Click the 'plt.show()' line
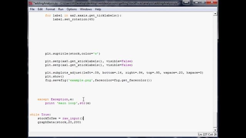This screenshot has height=138, width=246. point(55,76)
